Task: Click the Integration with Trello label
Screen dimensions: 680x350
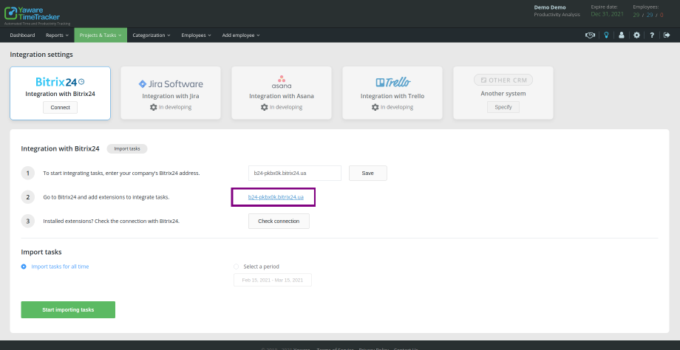Action: pos(392,96)
